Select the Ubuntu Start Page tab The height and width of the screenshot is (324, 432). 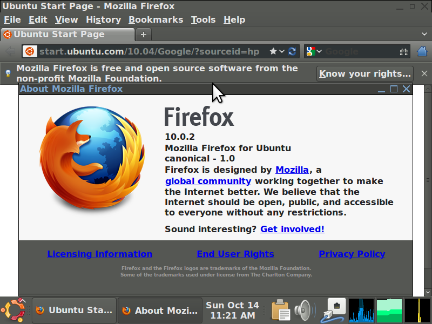click(68, 35)
